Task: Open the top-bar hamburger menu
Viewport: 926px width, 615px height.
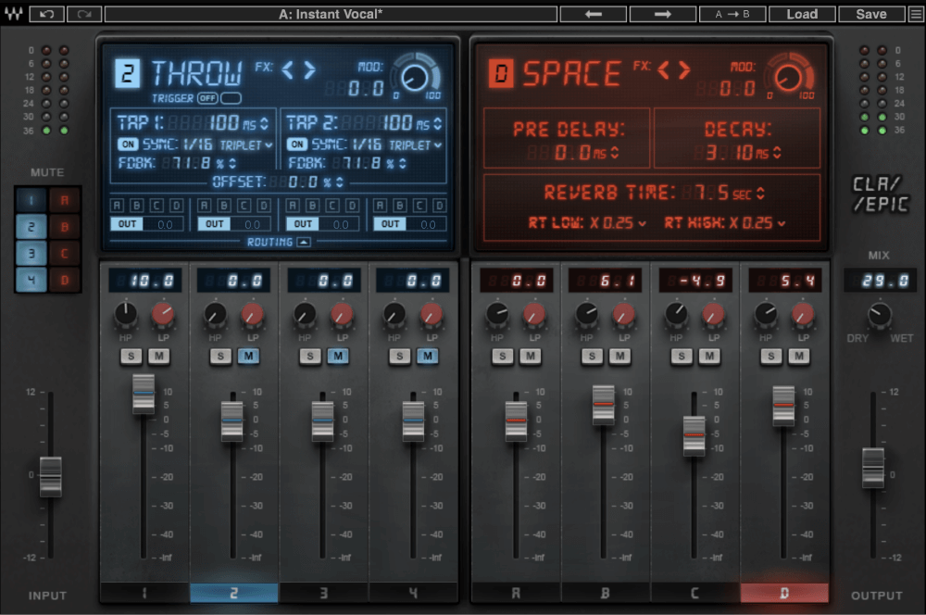Action: pyautogui.click(x=916, y=14)
